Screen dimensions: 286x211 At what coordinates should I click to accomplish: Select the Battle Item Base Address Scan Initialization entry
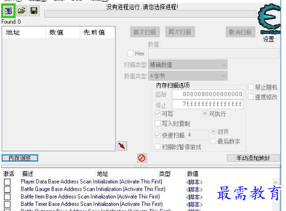click(x=90, y=196)
